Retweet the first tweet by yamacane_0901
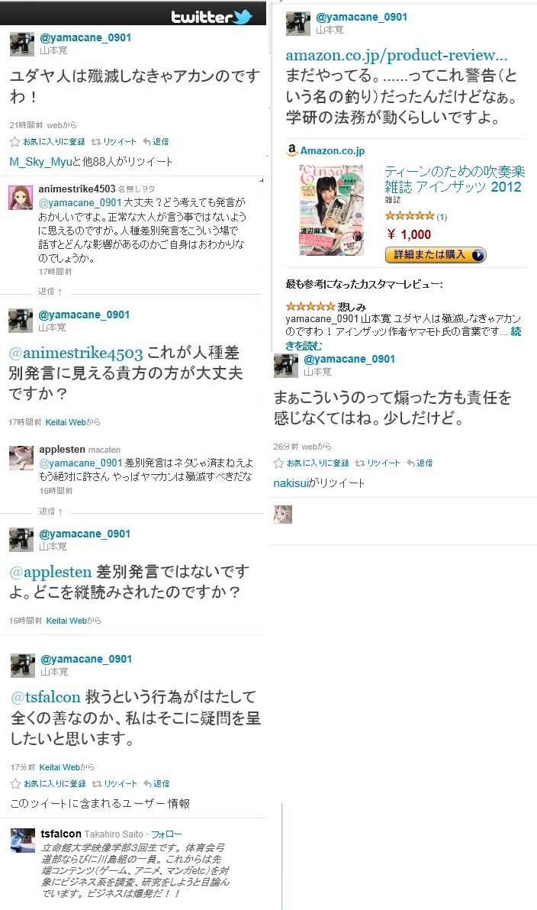This screenshot has width=537, height=910. 114,141
